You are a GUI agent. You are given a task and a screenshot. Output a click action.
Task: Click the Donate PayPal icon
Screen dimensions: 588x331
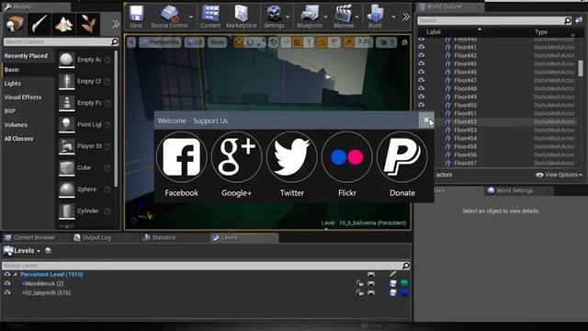402,157
